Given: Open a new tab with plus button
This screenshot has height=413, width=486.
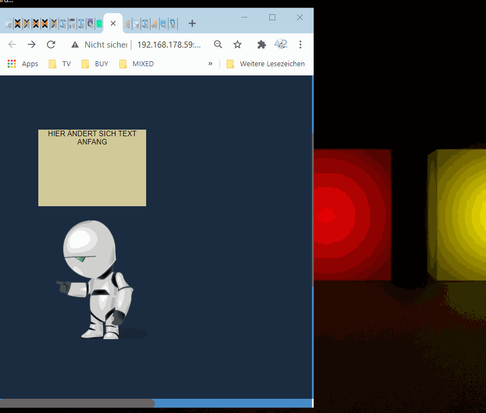Looking at the screenshot, I should coord(192,24).
